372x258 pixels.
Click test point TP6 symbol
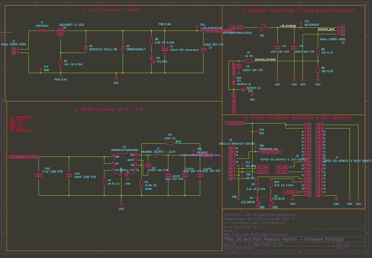point(255,149)
